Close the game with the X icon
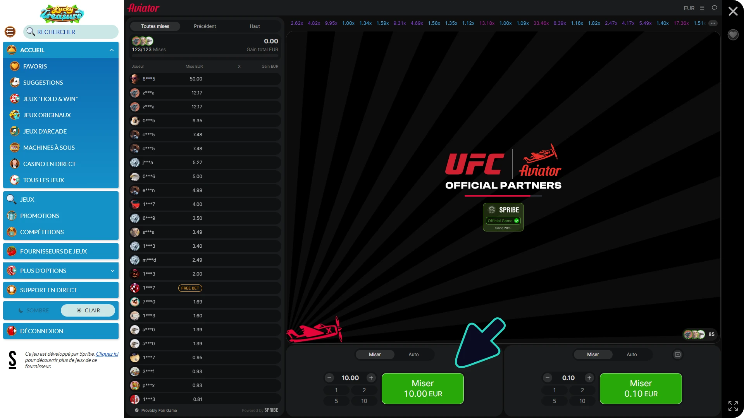 coord(733,11)
